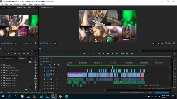177x99 pixels.
Task: Toggle V3 track output eye
Action: pos(54,68)
